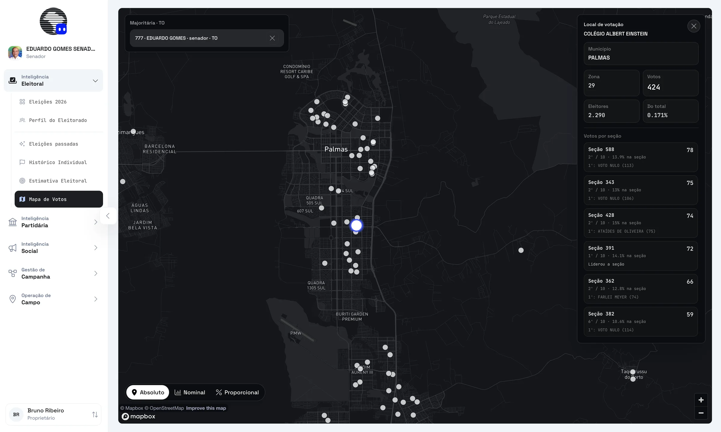Viewport: 721px width, 432px height.
Task: Close the Local de votação panel
Action: pyautogui.click(x=694, y=26)
